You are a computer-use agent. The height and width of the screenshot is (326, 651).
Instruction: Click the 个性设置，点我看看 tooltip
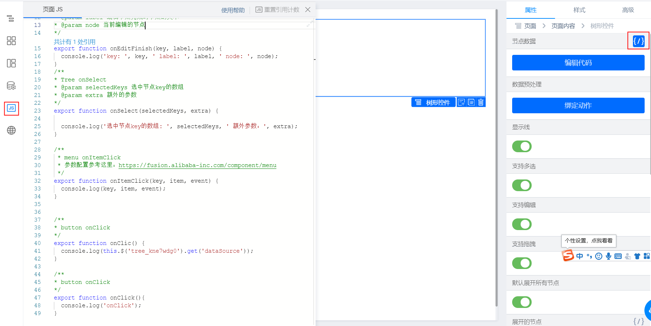589,241
